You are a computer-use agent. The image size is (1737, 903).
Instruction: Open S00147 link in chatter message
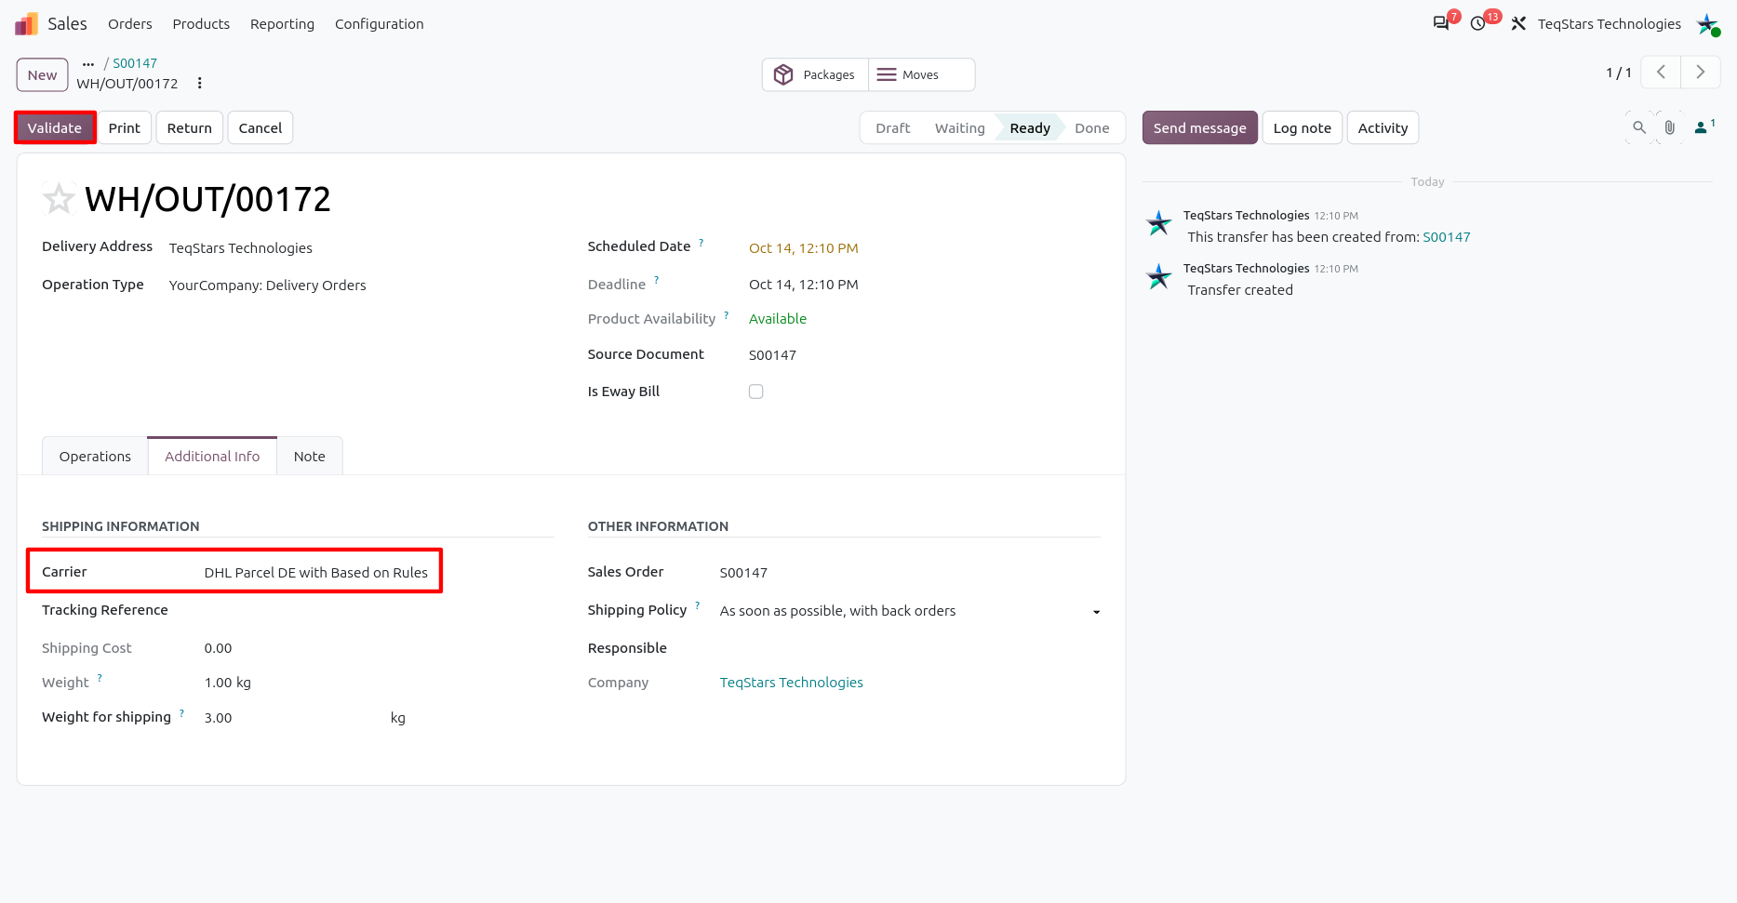pos(1446,237)
